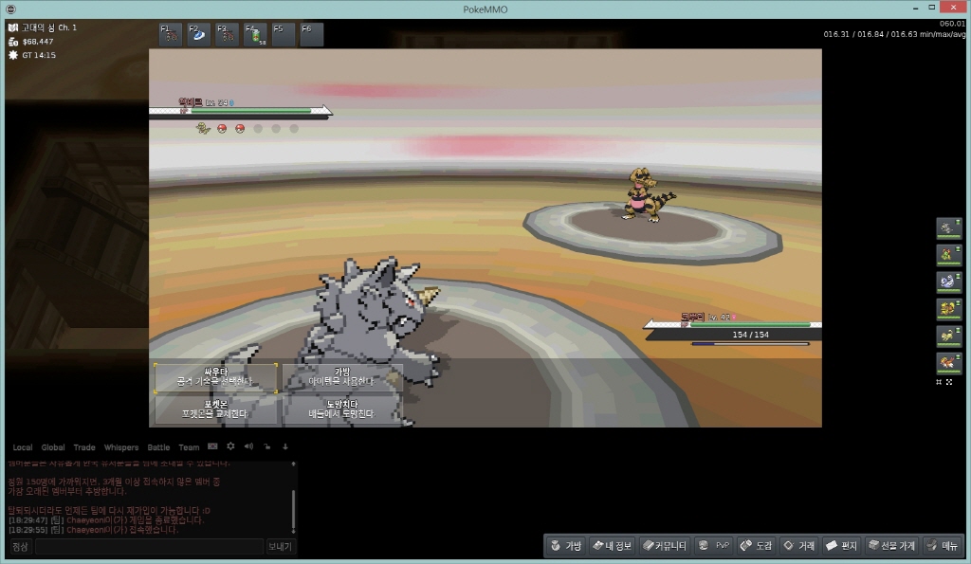Open the 정상 chat channel dropdown

click(20, 547)
